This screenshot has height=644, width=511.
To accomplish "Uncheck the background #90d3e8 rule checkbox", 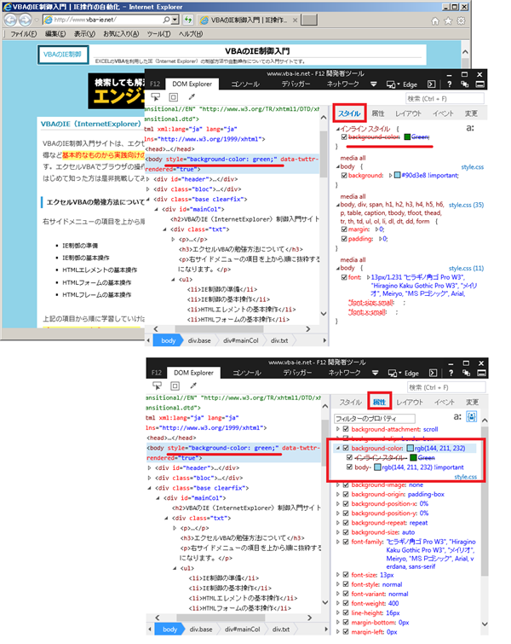I will tap(344, 176).
